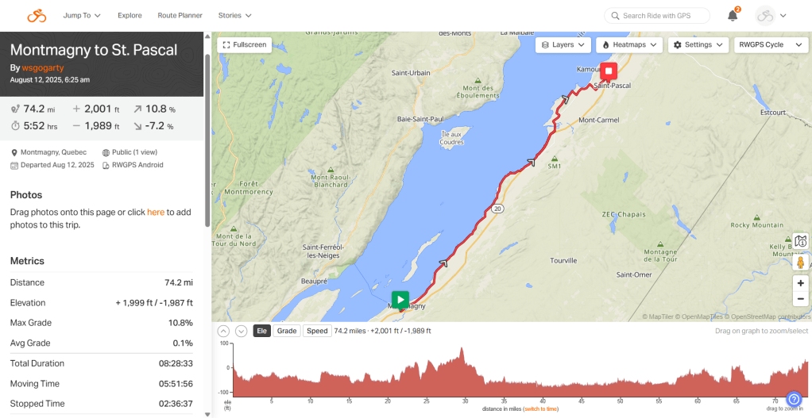Viewport: 812px width, 418px height.
Task: Open the Jump To menu
Action: [82, 16]
